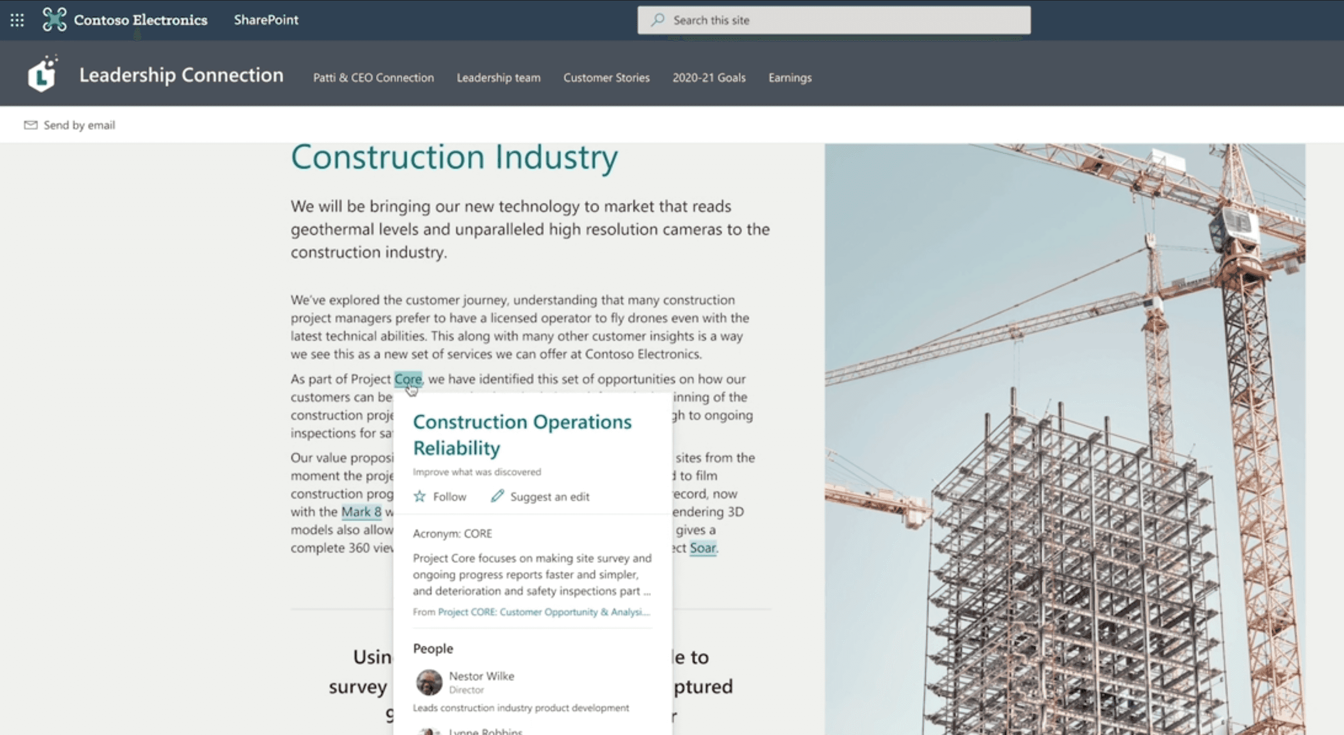The width and height of the screenshot is (1344, 735).
Task: Click 'Leads construction industry product development' text
Action: [521, 708]
